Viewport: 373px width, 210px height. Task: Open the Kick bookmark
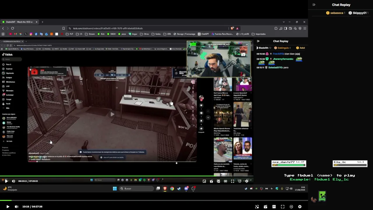(x=101, y=34)
